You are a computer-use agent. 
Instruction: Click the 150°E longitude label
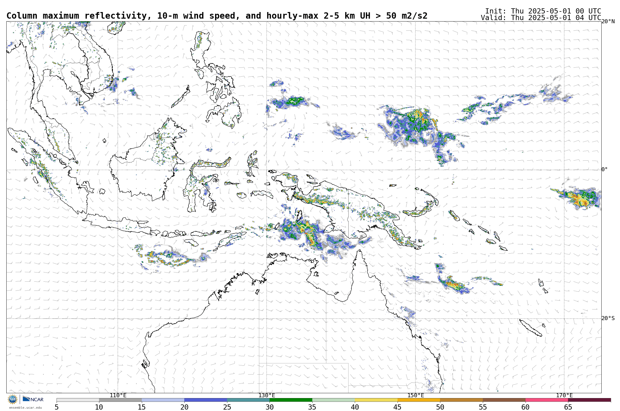(416, 395)
